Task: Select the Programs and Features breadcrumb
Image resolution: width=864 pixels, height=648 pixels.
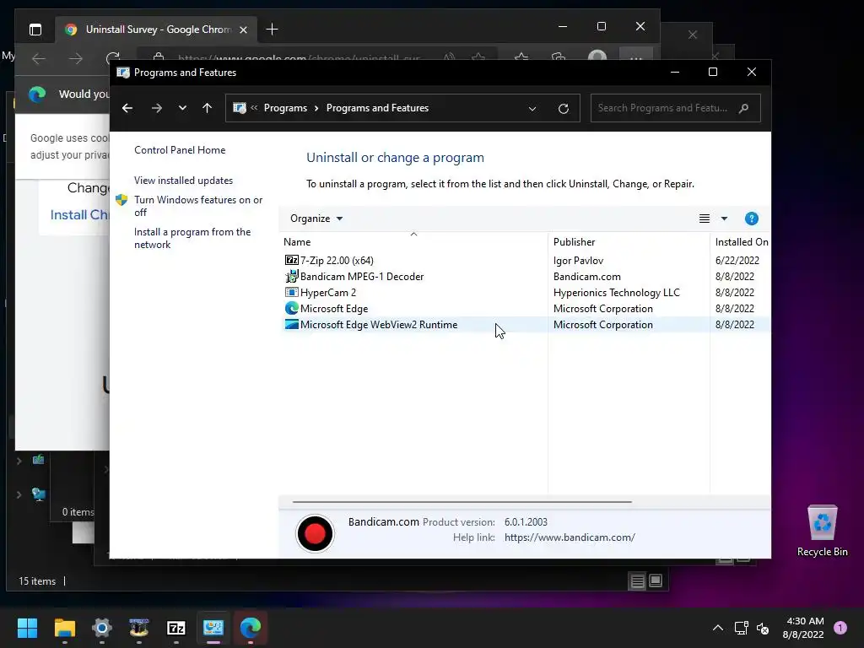Action: pyautogui.click(x=377, y=108)
